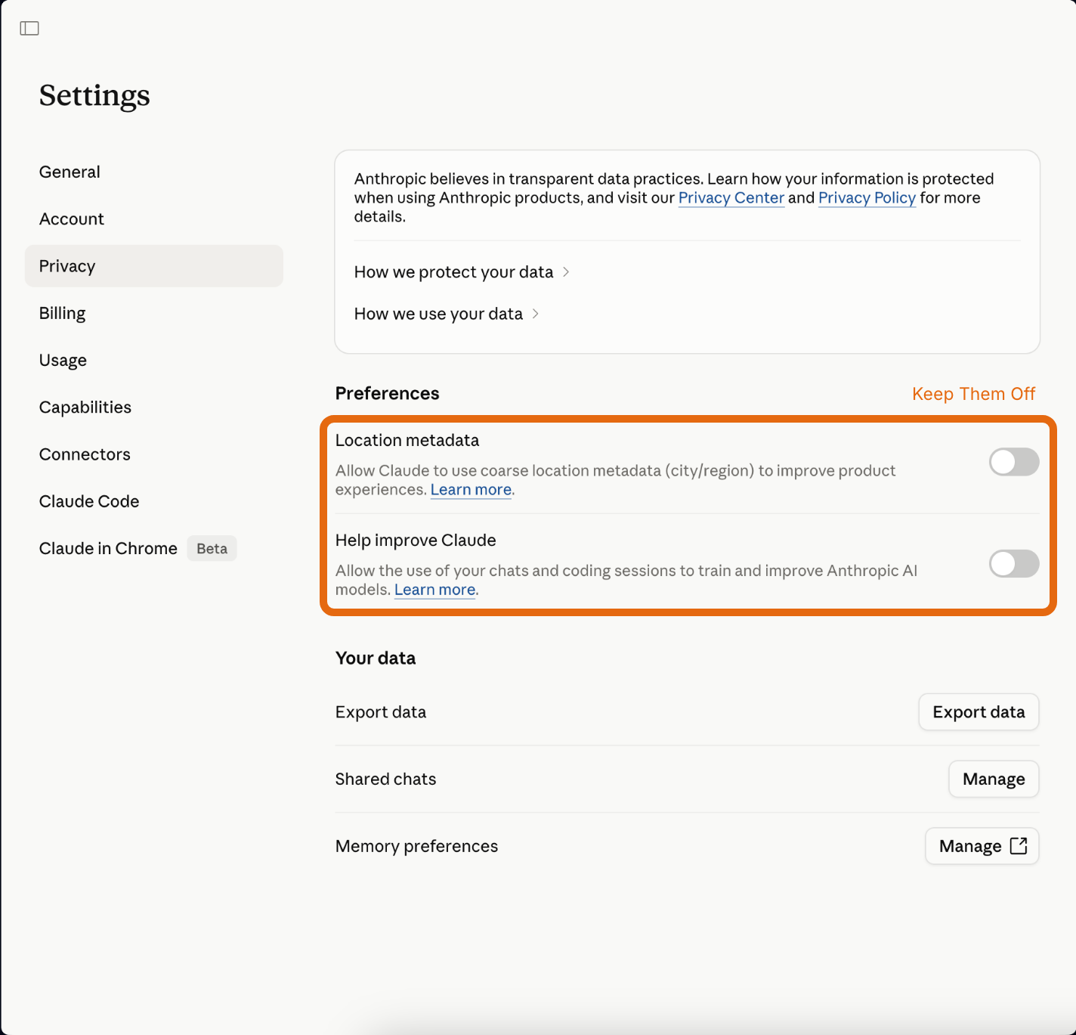Open the Billing settings section
This screenshot has height=1035, width=1076.
coord(62,312)
